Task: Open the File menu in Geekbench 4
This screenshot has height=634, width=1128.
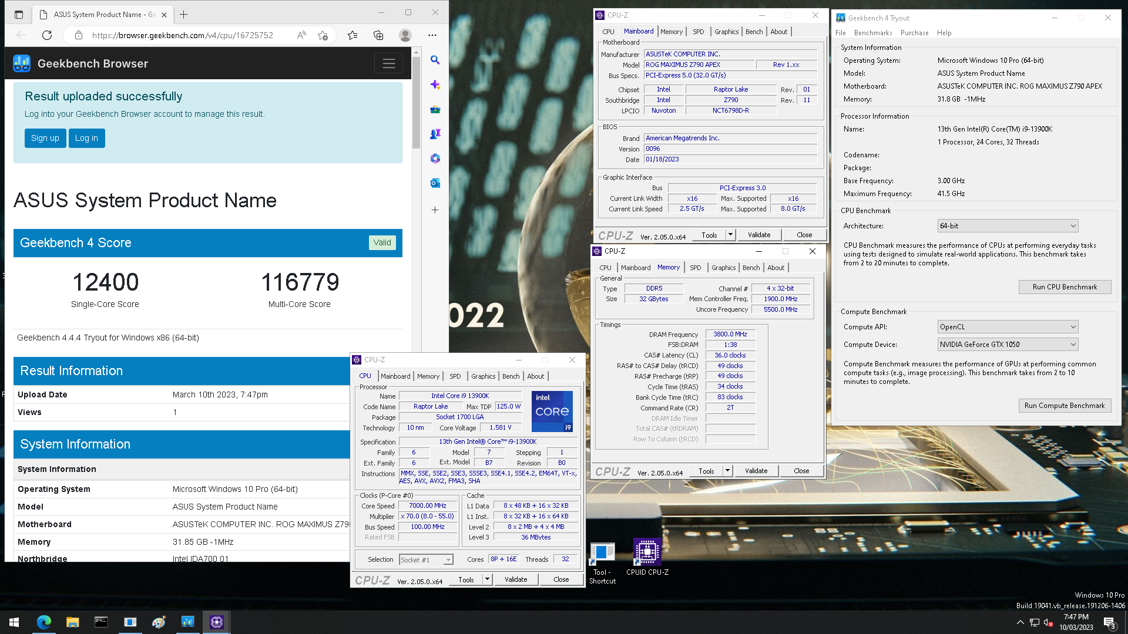Action: point(841,33)
